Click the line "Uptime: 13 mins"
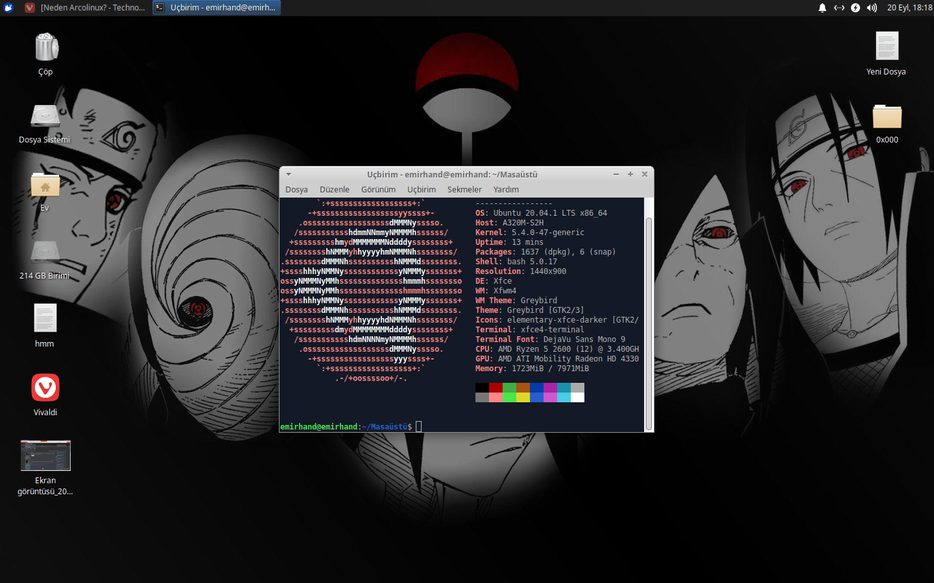934x583 pixels. pos(510,242)
